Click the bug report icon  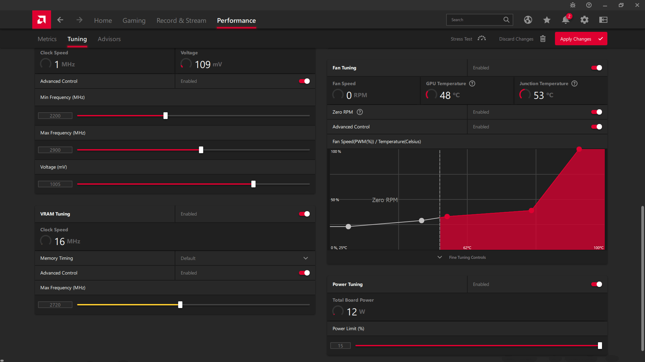tap(573, 5)
